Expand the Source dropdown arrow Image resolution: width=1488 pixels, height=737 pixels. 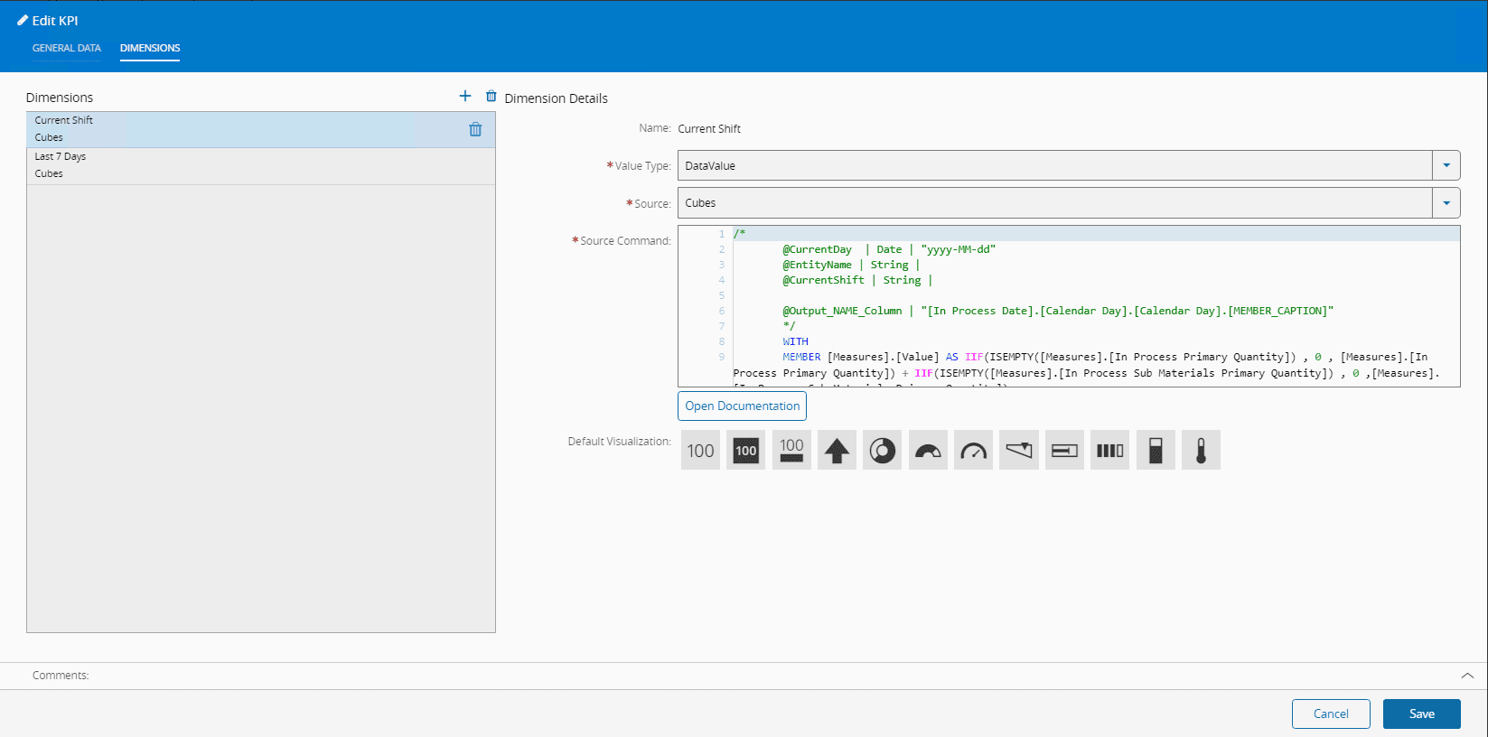(x=1446, y=203)
